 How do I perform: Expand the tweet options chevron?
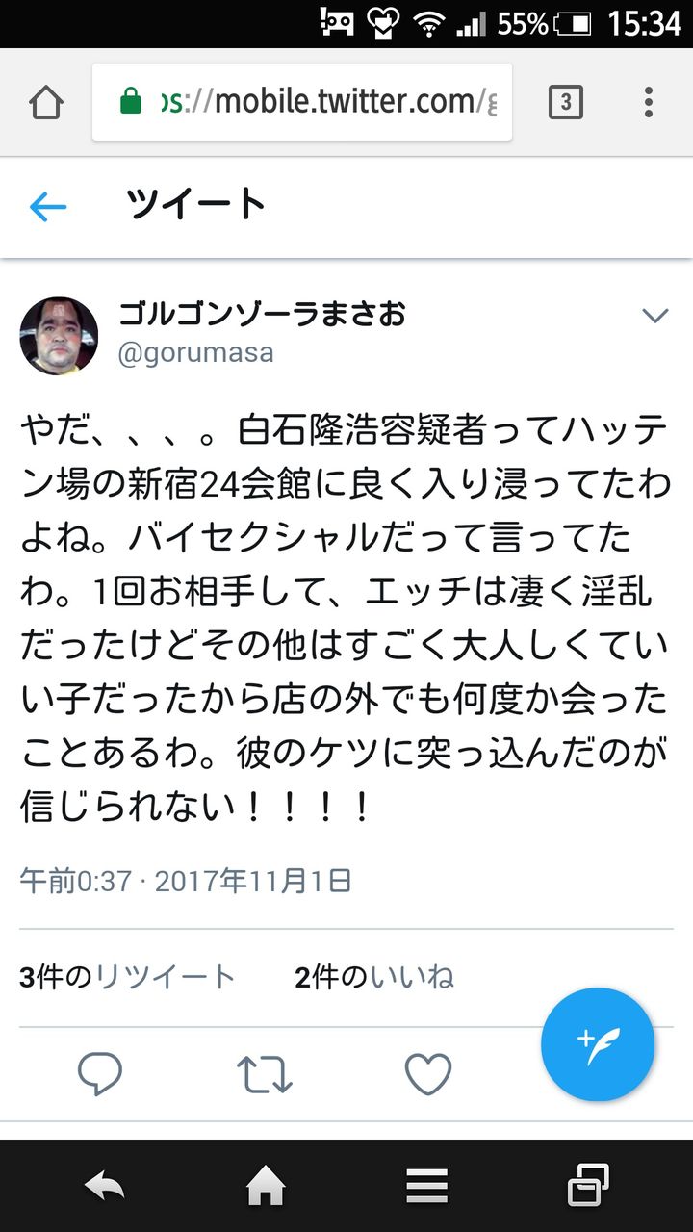click(655, 316)
